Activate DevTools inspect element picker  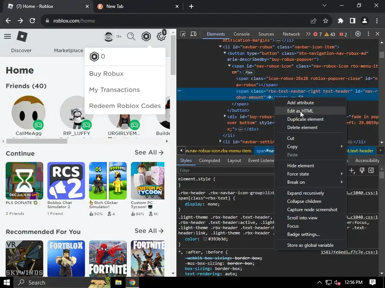click(183, 34)
